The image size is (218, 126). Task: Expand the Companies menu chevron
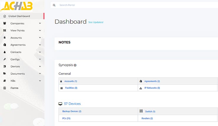40,24
